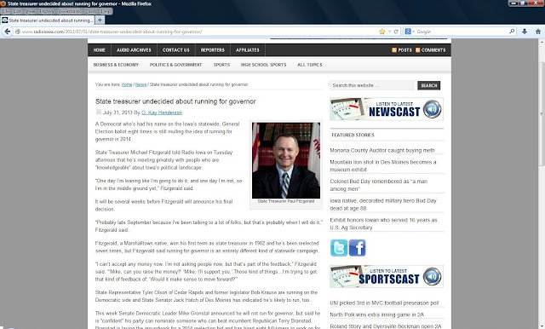Open the HIGH SCHOOL SPORTS category
The width and height of the screenshot is (545, 329).
[263, 65]
